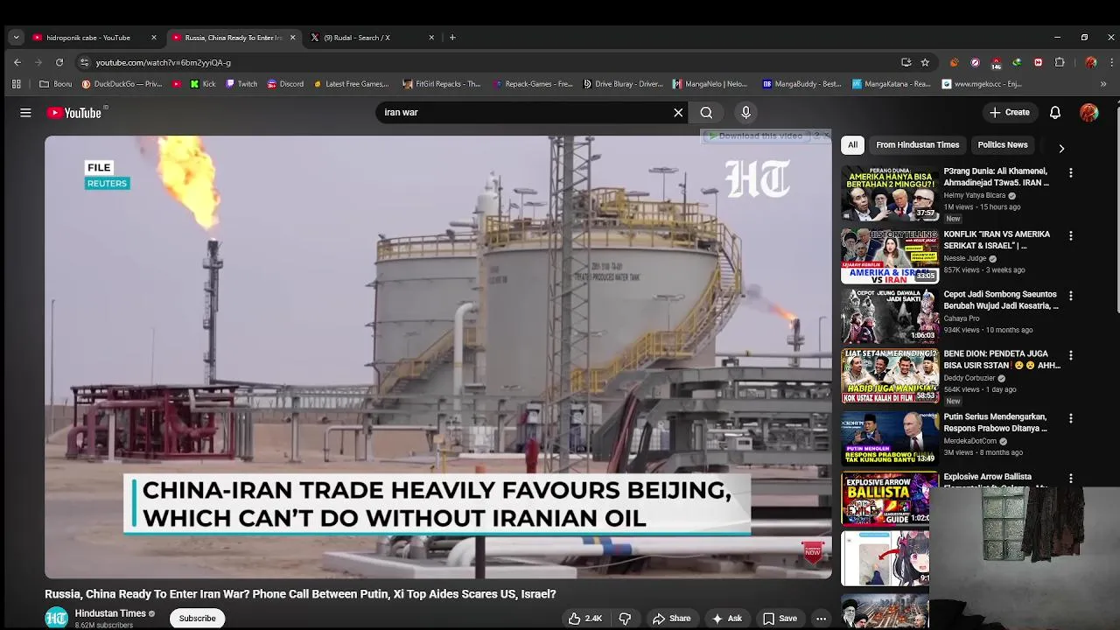This screenshot has width=1120, height=630.
Task: Click the video player frame
Action: pyautogui.click(x=438, y=357)
